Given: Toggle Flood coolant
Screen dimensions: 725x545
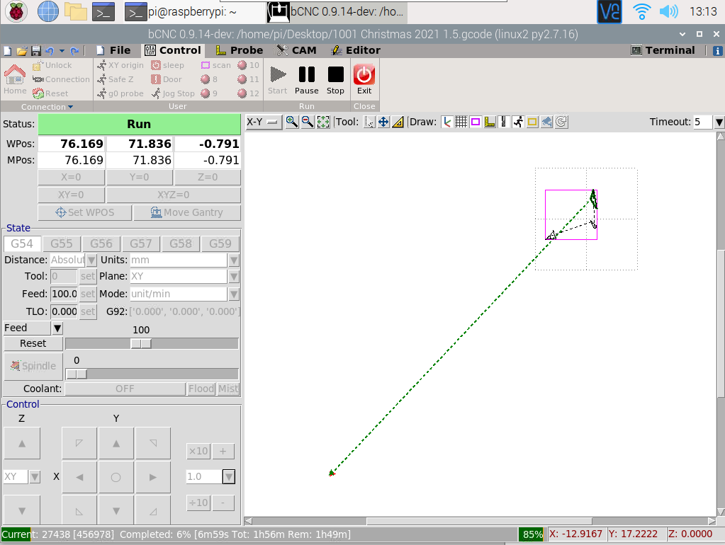Looking at the screenshot, I should pos(201,389).
